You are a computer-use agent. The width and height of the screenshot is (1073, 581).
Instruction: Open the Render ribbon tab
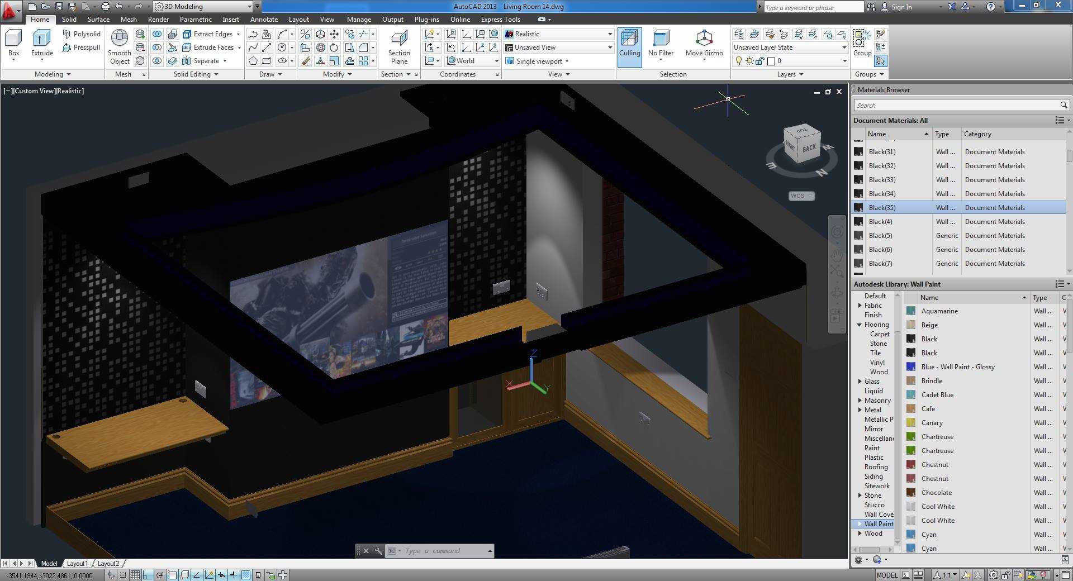pyautogui.click(x=158, y=20)
